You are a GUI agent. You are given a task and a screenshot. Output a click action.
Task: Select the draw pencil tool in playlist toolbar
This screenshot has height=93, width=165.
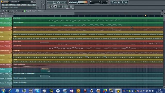coord(6,11)
